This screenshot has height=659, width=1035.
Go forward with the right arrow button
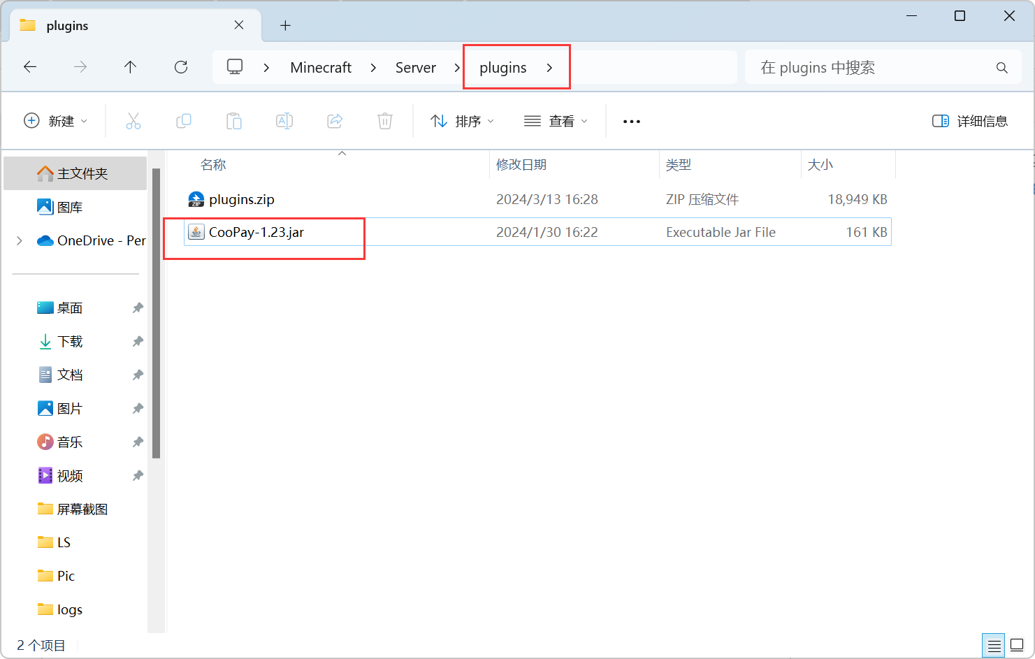(x=80, y=67)
